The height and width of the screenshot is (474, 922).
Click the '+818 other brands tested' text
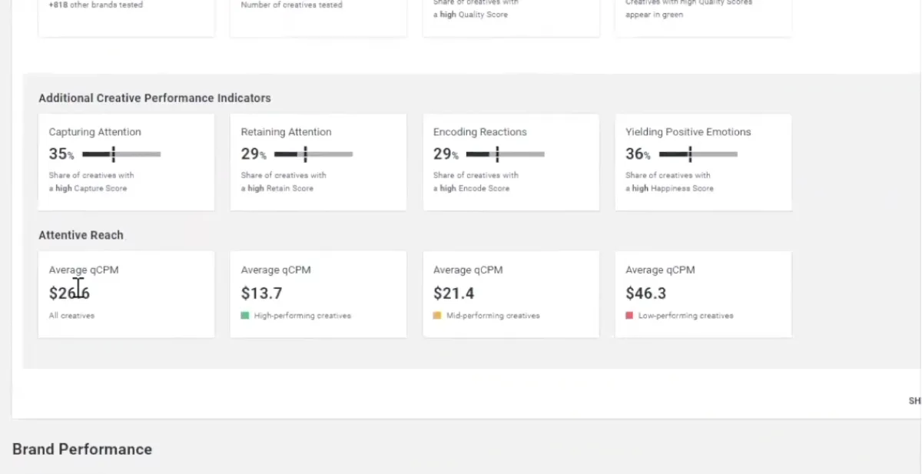point(95,5)
